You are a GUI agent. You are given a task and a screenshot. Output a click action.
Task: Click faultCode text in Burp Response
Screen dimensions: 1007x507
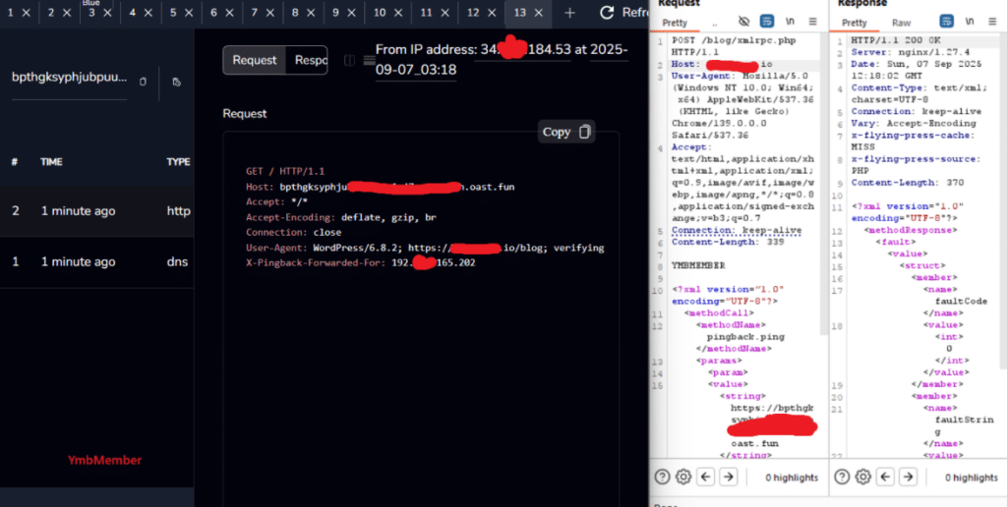[x=962, y=301]
